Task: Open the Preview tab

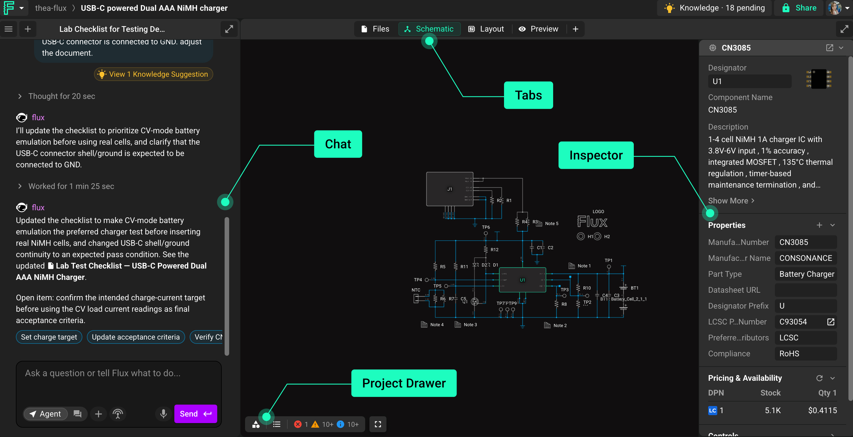Action: coord(538,29)
